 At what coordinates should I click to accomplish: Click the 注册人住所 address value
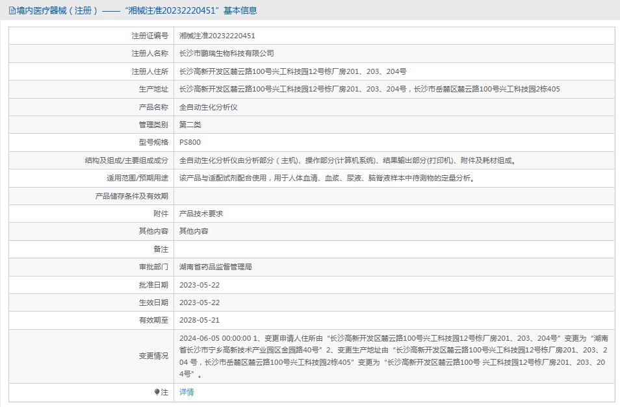pyautogui.click(x=292, y=71)
